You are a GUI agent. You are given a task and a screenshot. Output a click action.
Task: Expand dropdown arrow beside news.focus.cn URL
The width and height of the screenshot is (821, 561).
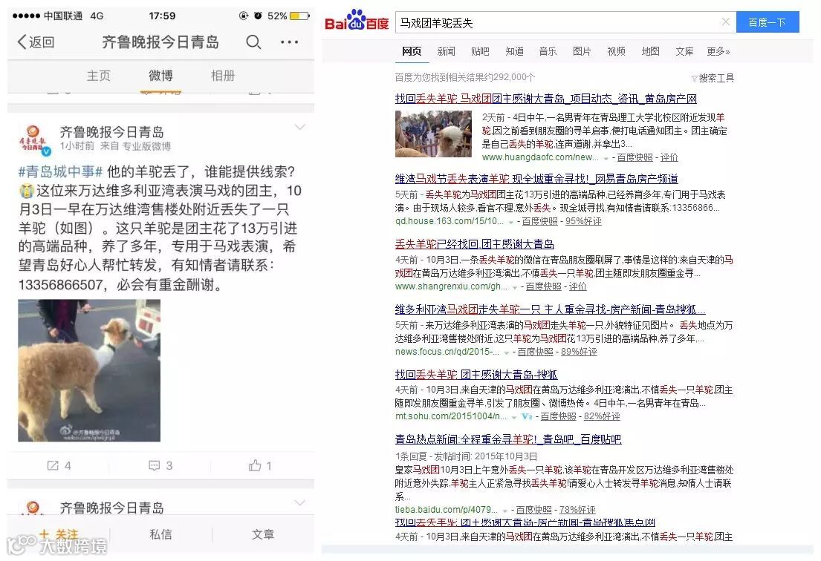506,352
